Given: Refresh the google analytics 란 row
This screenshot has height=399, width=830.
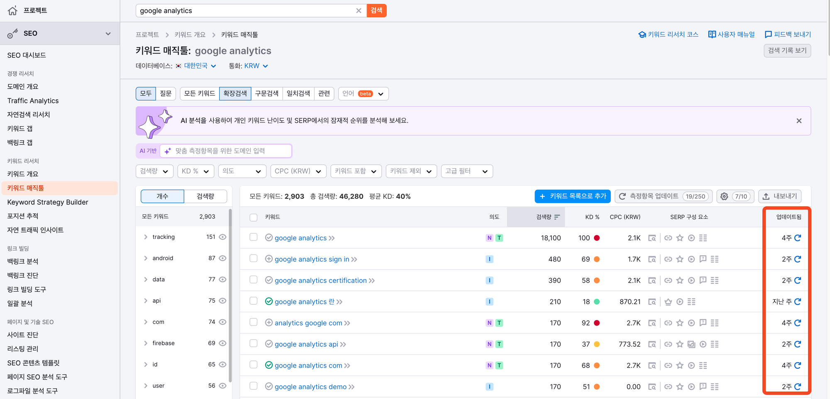Looking at the screenshot, I should 798,301.
